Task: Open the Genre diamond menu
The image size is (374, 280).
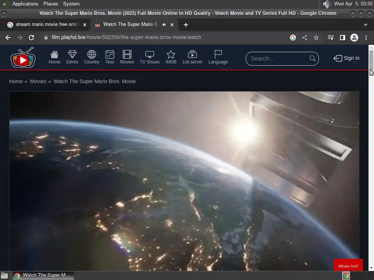Action: 72,57
